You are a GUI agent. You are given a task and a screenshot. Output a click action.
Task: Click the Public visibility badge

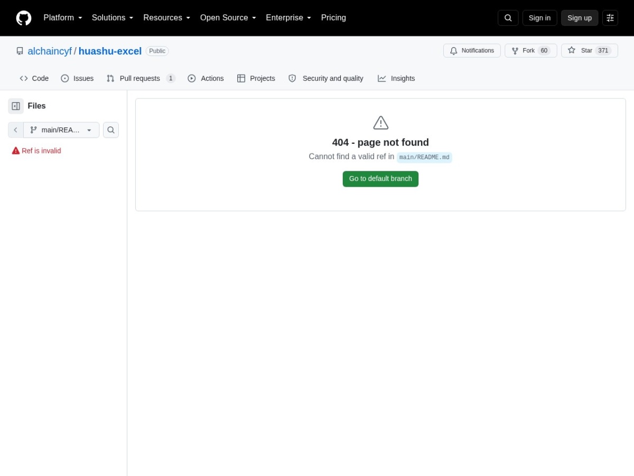[157, 51]
